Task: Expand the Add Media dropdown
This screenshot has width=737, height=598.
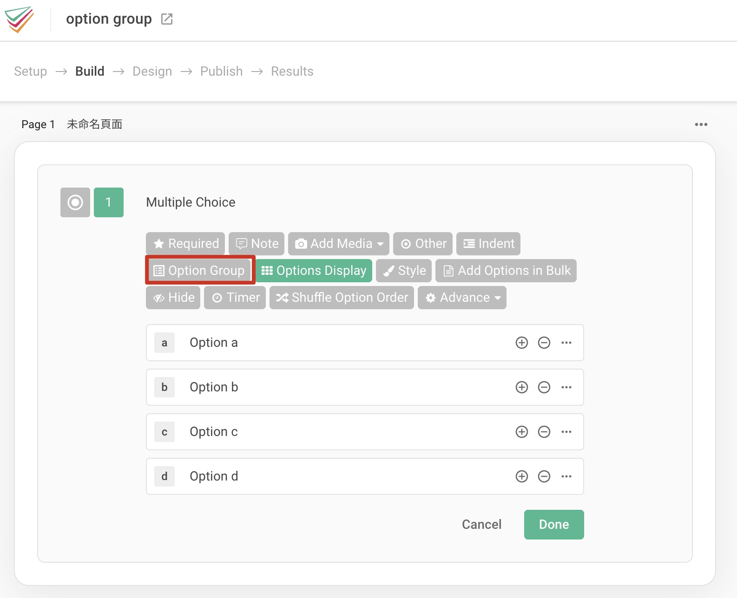Action: [x=381, y=243]
